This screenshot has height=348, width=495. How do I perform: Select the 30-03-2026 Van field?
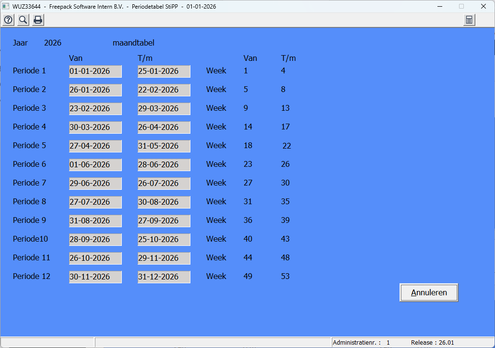(95, 128)
